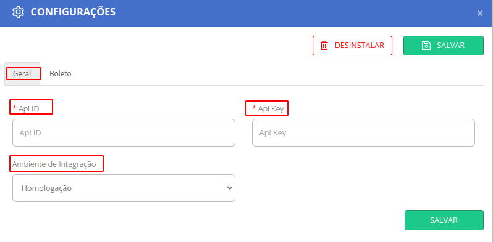Click the Homologação selected value text

pos(46,188)
